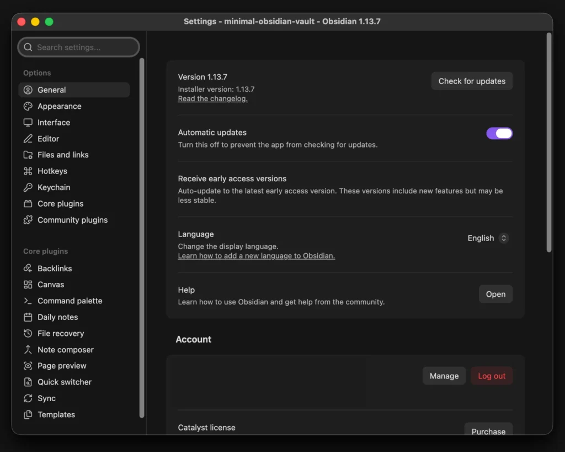Click the Community plugins puzzle icon
The image size is (565, 452).
28,220
